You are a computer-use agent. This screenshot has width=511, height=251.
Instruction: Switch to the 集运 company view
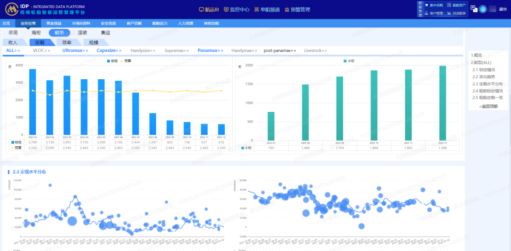point(106,33)
